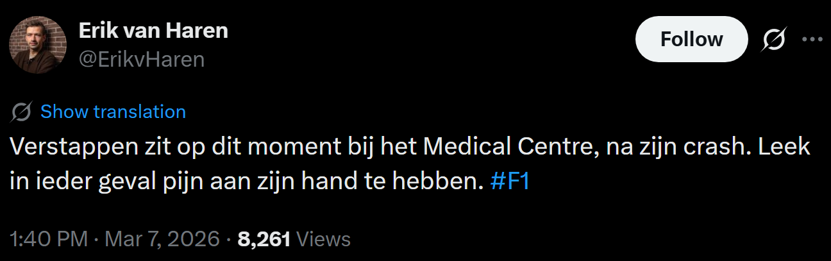Click the second line of tweet text
The image size is (831, 261).
click(271, 181)
